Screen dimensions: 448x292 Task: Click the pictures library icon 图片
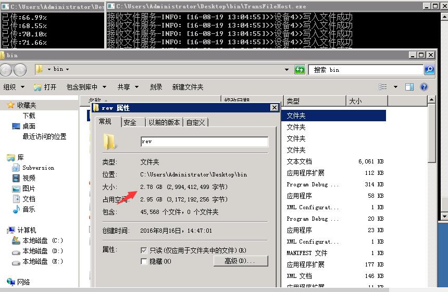(x=16, y=188)
